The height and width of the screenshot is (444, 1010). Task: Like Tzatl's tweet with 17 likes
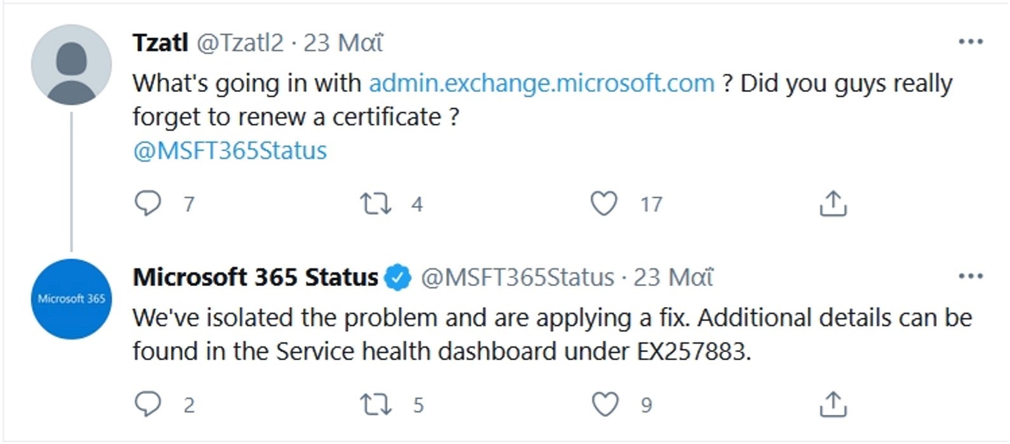(604, 204)
